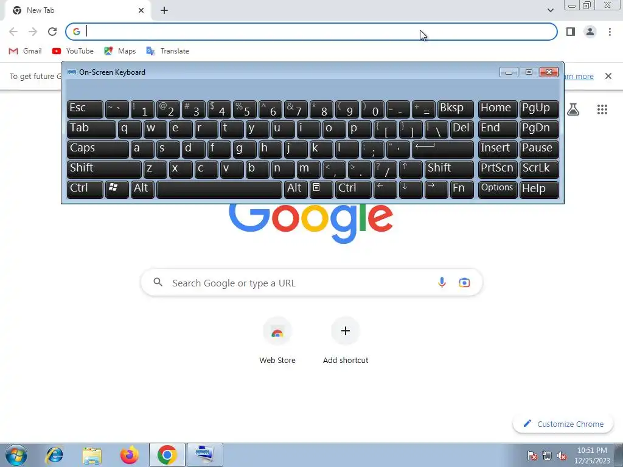Open on-screen keyboard Options

pos(498,189)
